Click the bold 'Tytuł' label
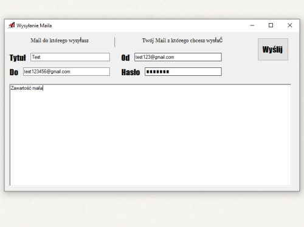Image resolution: width=304 pixels, height=227 pixels. (x=18, y=58)
